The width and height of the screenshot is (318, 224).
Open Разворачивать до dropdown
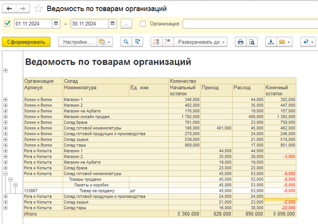(200, 42)
